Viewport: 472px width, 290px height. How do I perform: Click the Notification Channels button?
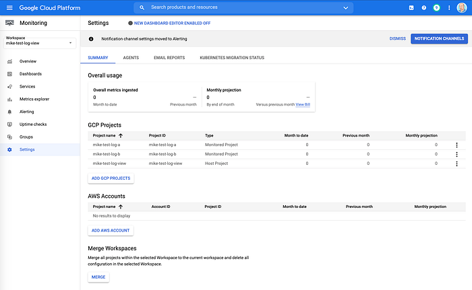click(x=439, y=38)
